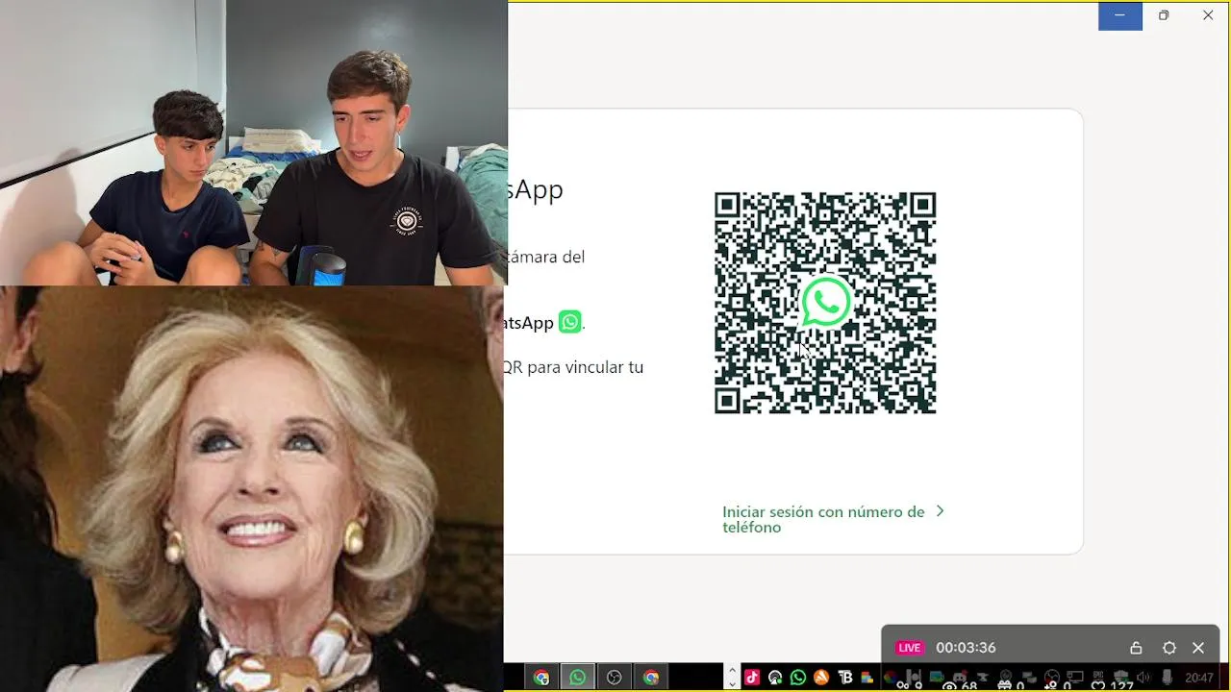Restore down the WhatsApp window
This screenshot has height=692, width=1231.
pos(1164,15)
